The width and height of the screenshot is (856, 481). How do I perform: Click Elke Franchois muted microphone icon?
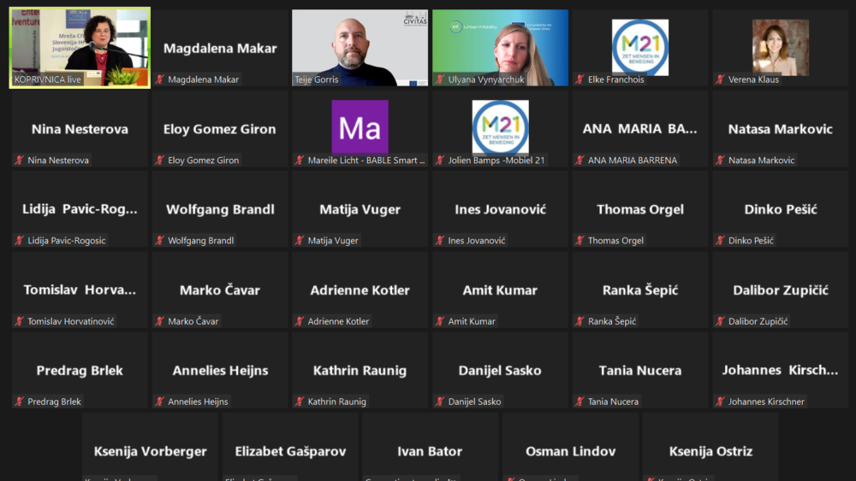tap(580, 79)
